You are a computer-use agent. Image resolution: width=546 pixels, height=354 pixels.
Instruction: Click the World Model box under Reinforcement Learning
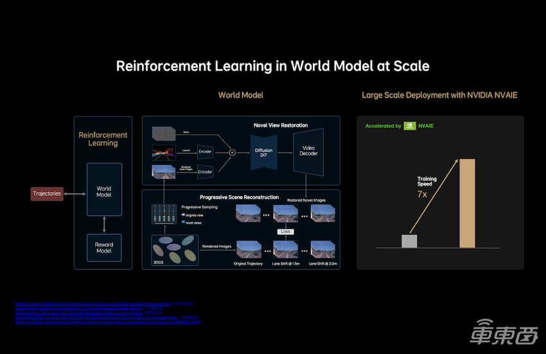click(x=103, y=192)
